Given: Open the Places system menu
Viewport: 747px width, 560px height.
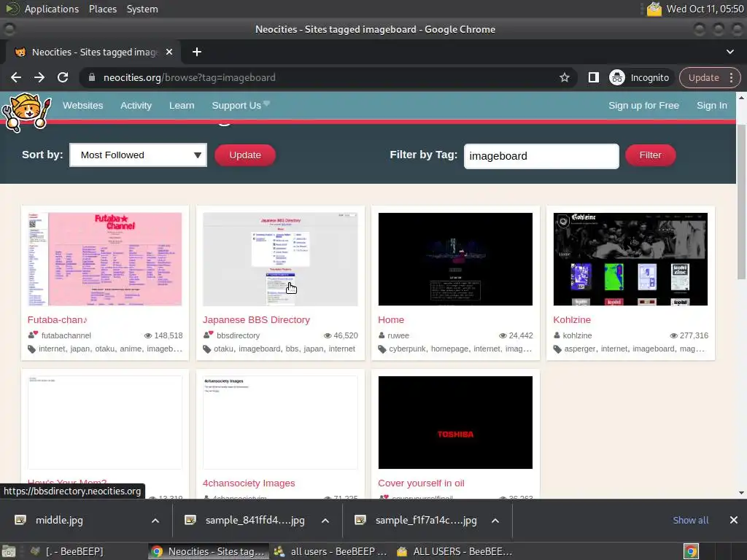Looking at the screenshot, I should pyautogui.click(x=103, y=9).
